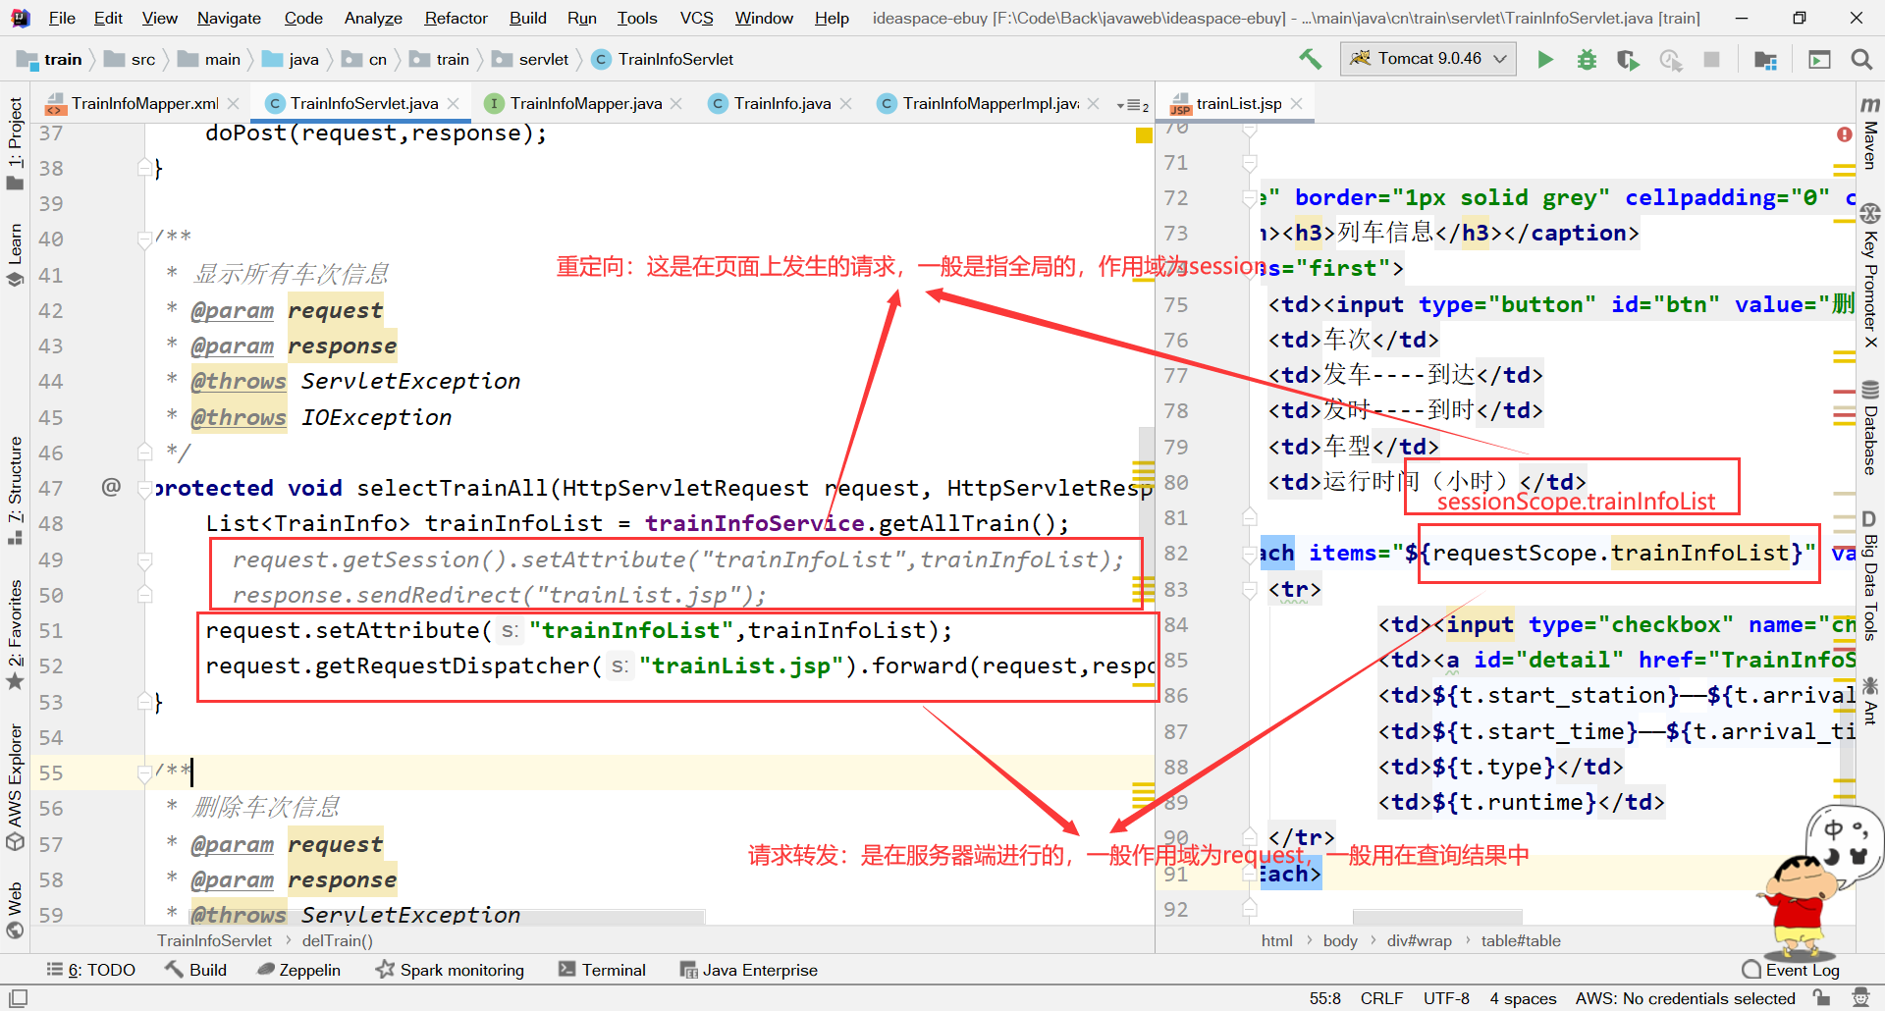Collapse the Javadoc fold at line 55
This screenshot has height=1011, width=1885.
click(x=145, y=772)
